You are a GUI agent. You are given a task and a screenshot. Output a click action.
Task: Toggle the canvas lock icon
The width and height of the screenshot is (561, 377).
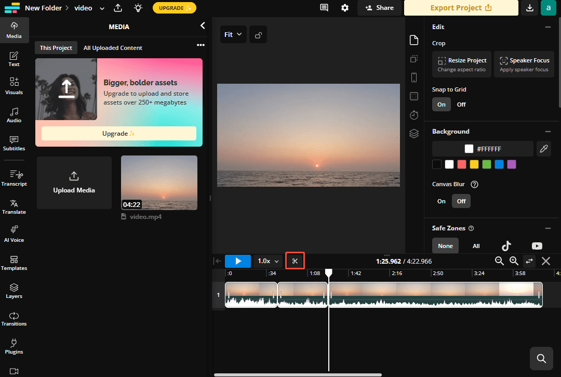258,35
